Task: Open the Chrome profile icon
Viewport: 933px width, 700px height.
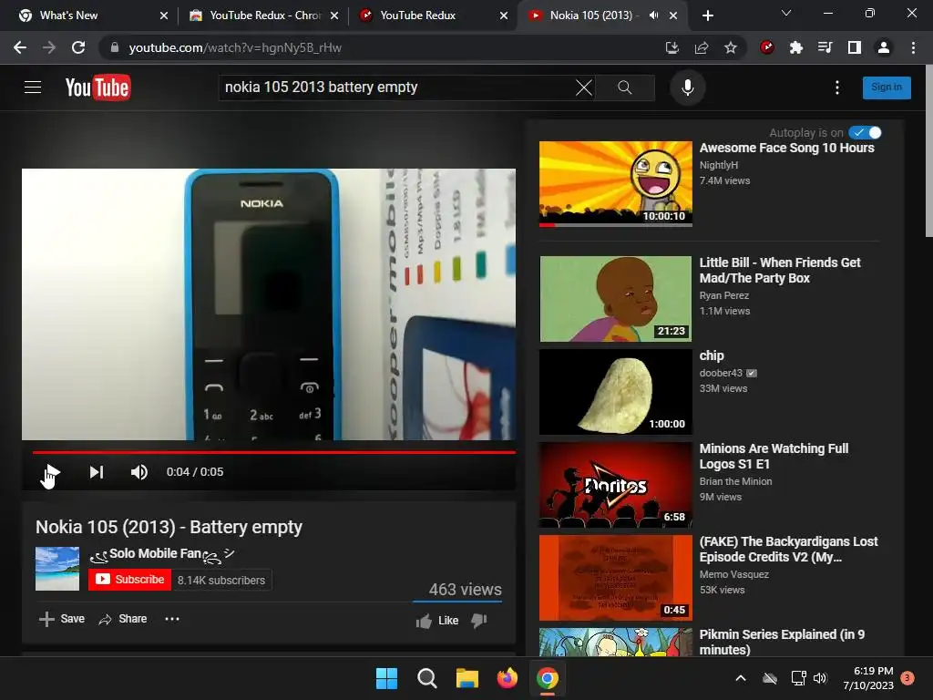Action: coord(884,47)
